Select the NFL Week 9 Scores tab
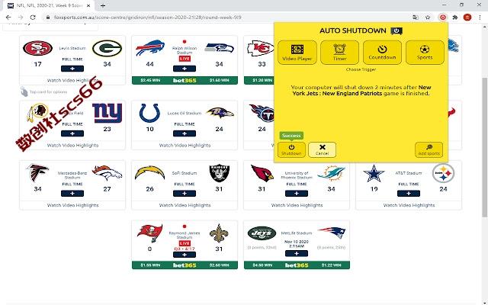 point(49,5)
